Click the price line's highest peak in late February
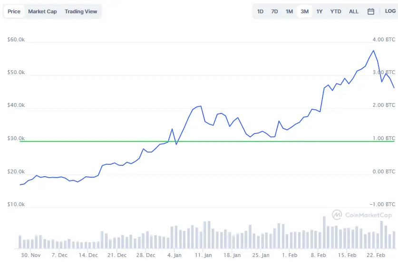Screen dimensions: 398x266 point(373,50)
